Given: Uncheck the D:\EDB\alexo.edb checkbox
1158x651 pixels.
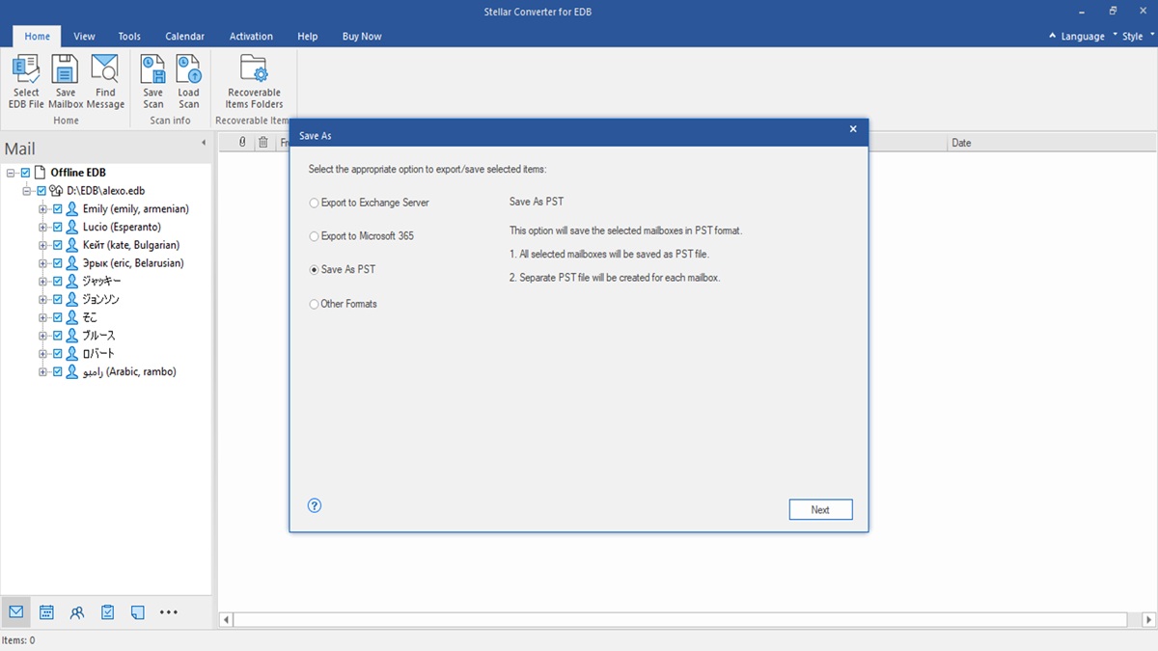Looking at the screenshot, I should [41, 191].
